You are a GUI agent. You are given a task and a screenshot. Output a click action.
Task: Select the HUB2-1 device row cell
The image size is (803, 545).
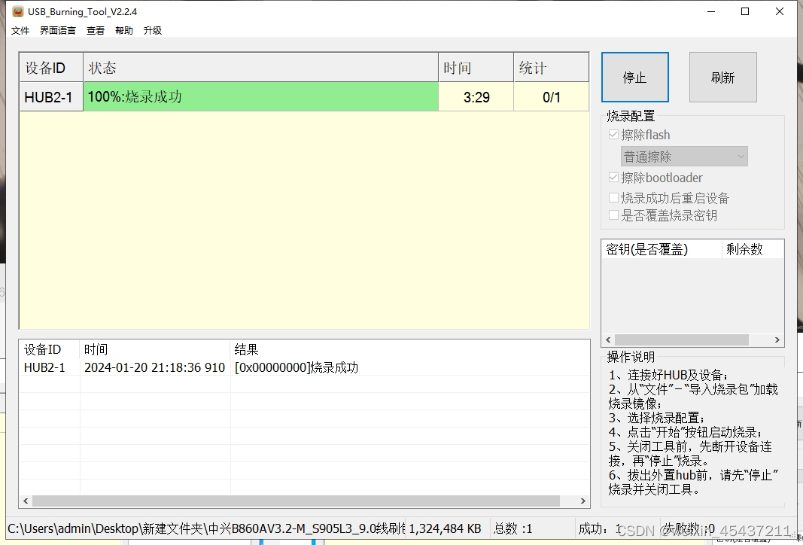click(x=51, y=97)
